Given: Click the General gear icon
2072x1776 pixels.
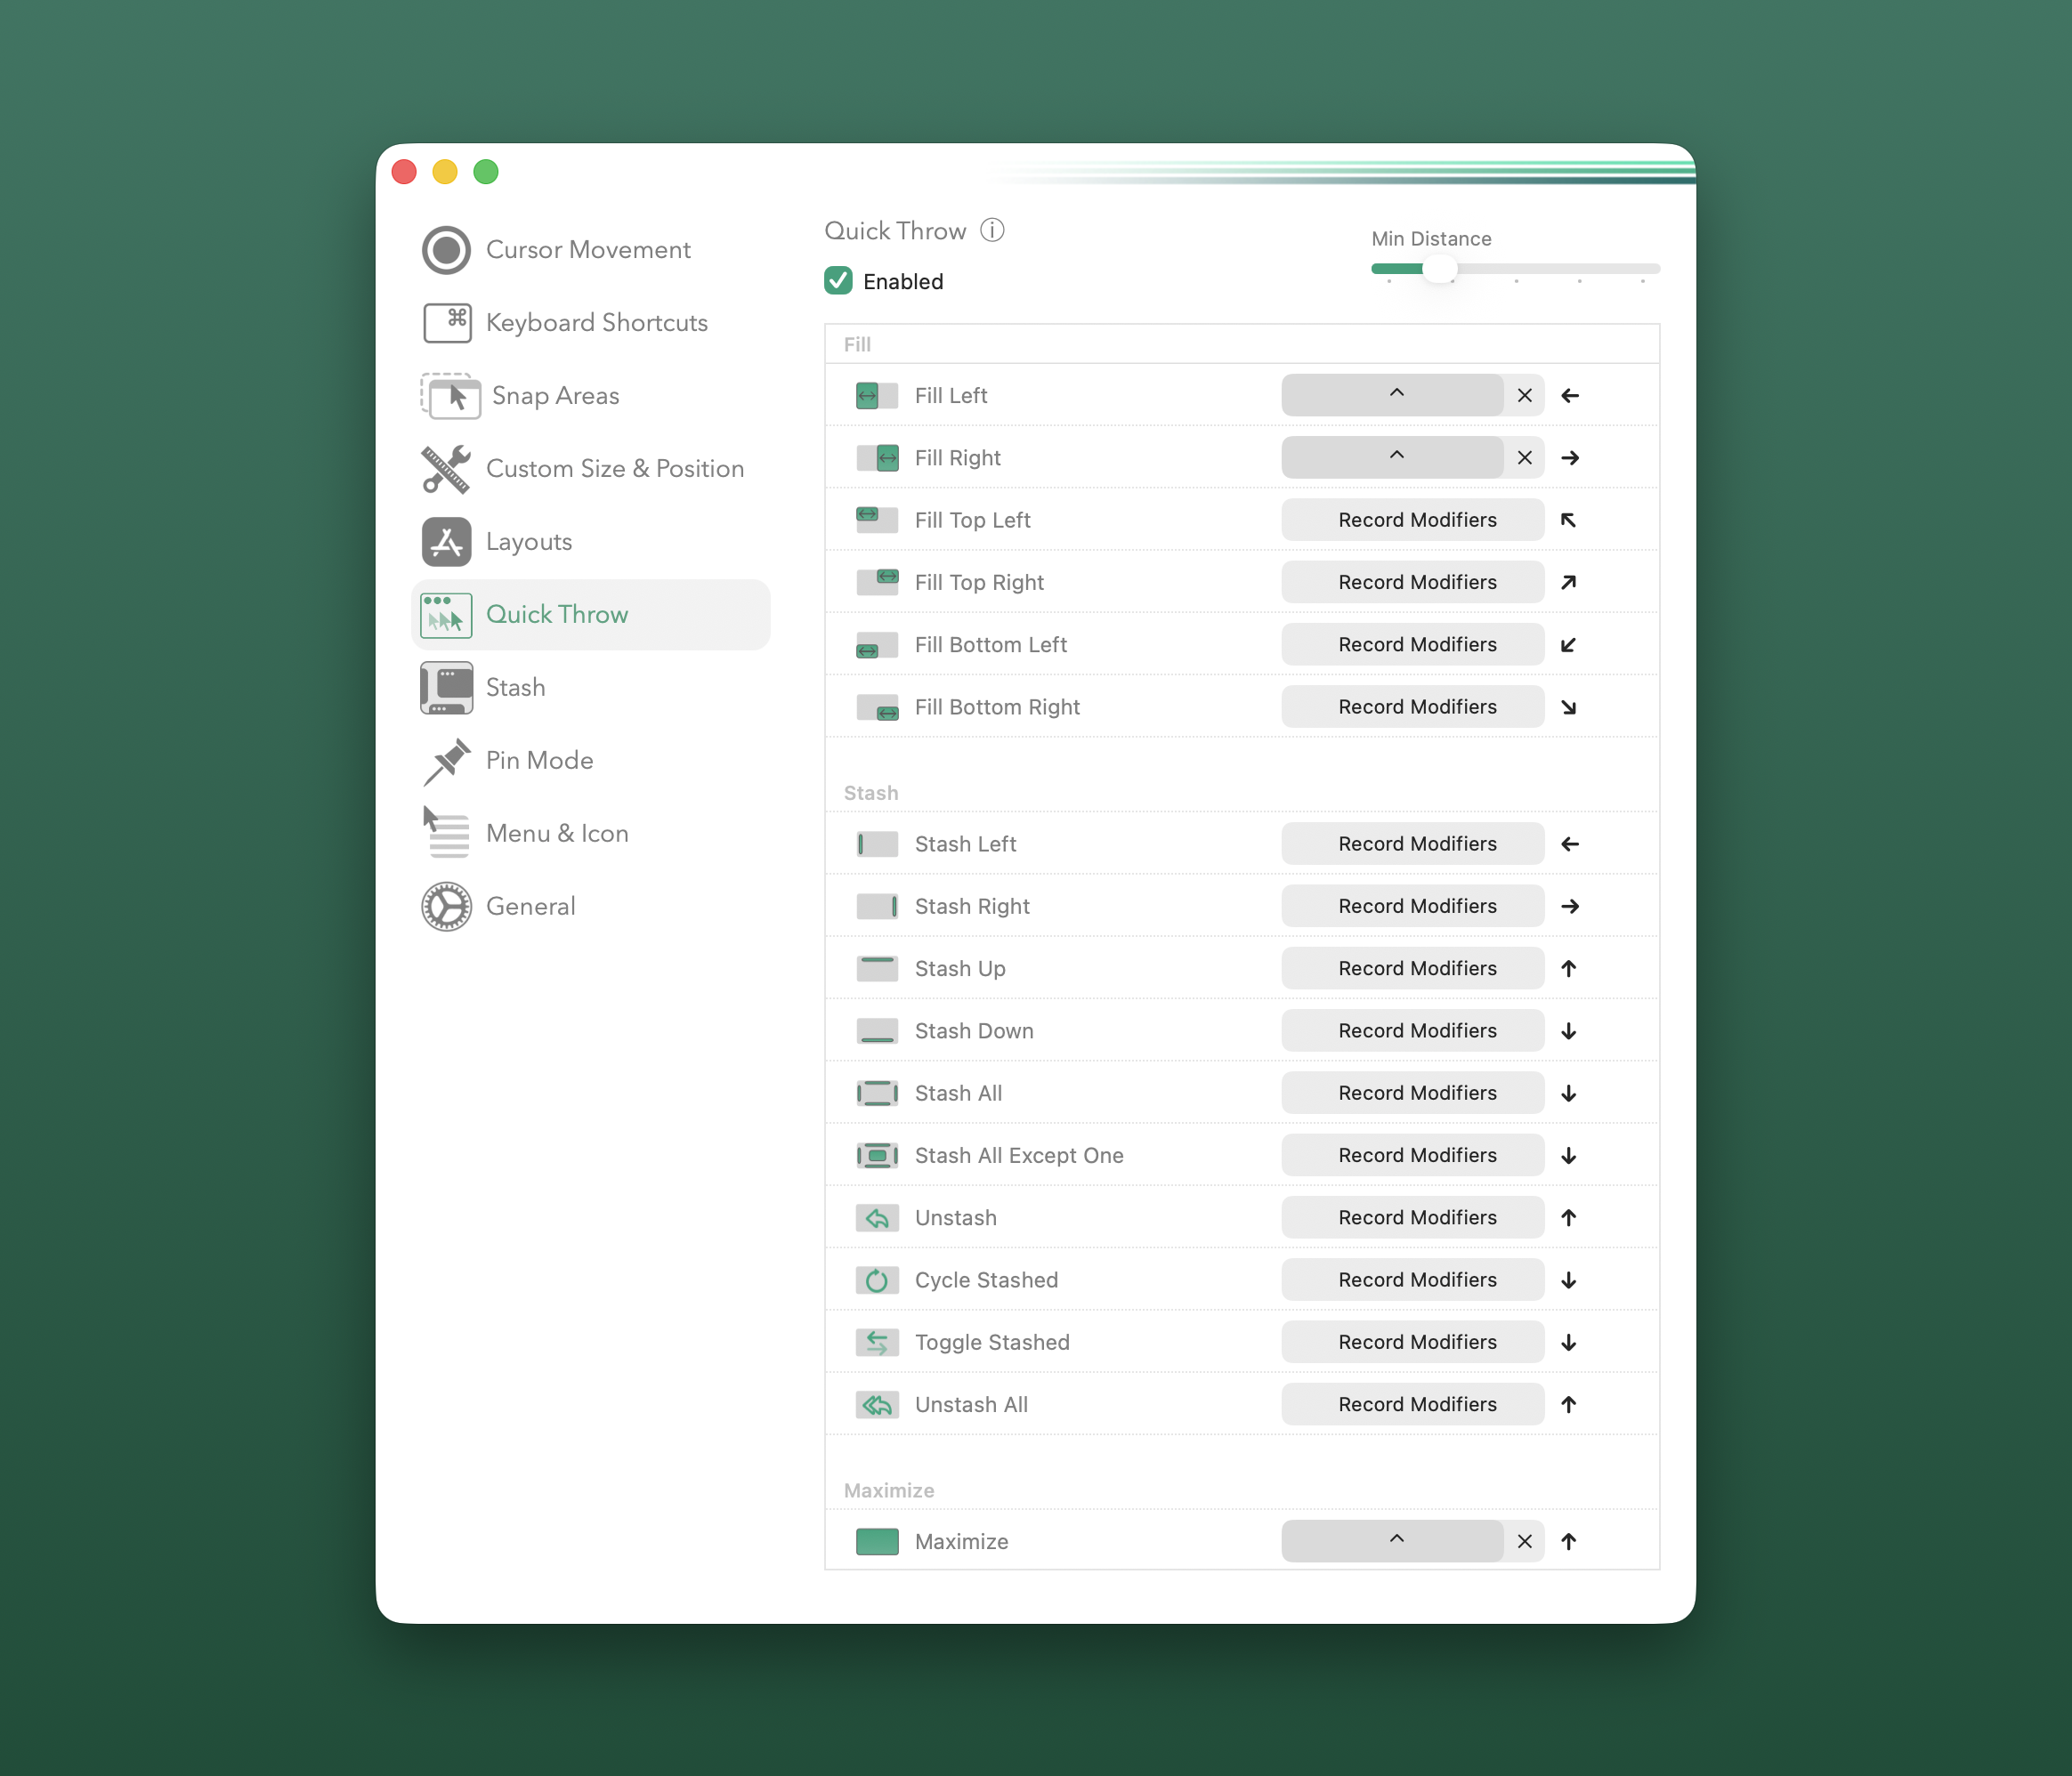Looking at the screenshot, I should pyautogui.click(x=446, y=907).
